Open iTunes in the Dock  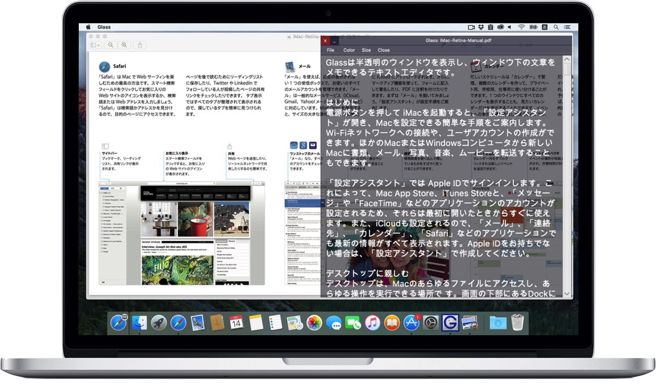(x=373, y=323)
